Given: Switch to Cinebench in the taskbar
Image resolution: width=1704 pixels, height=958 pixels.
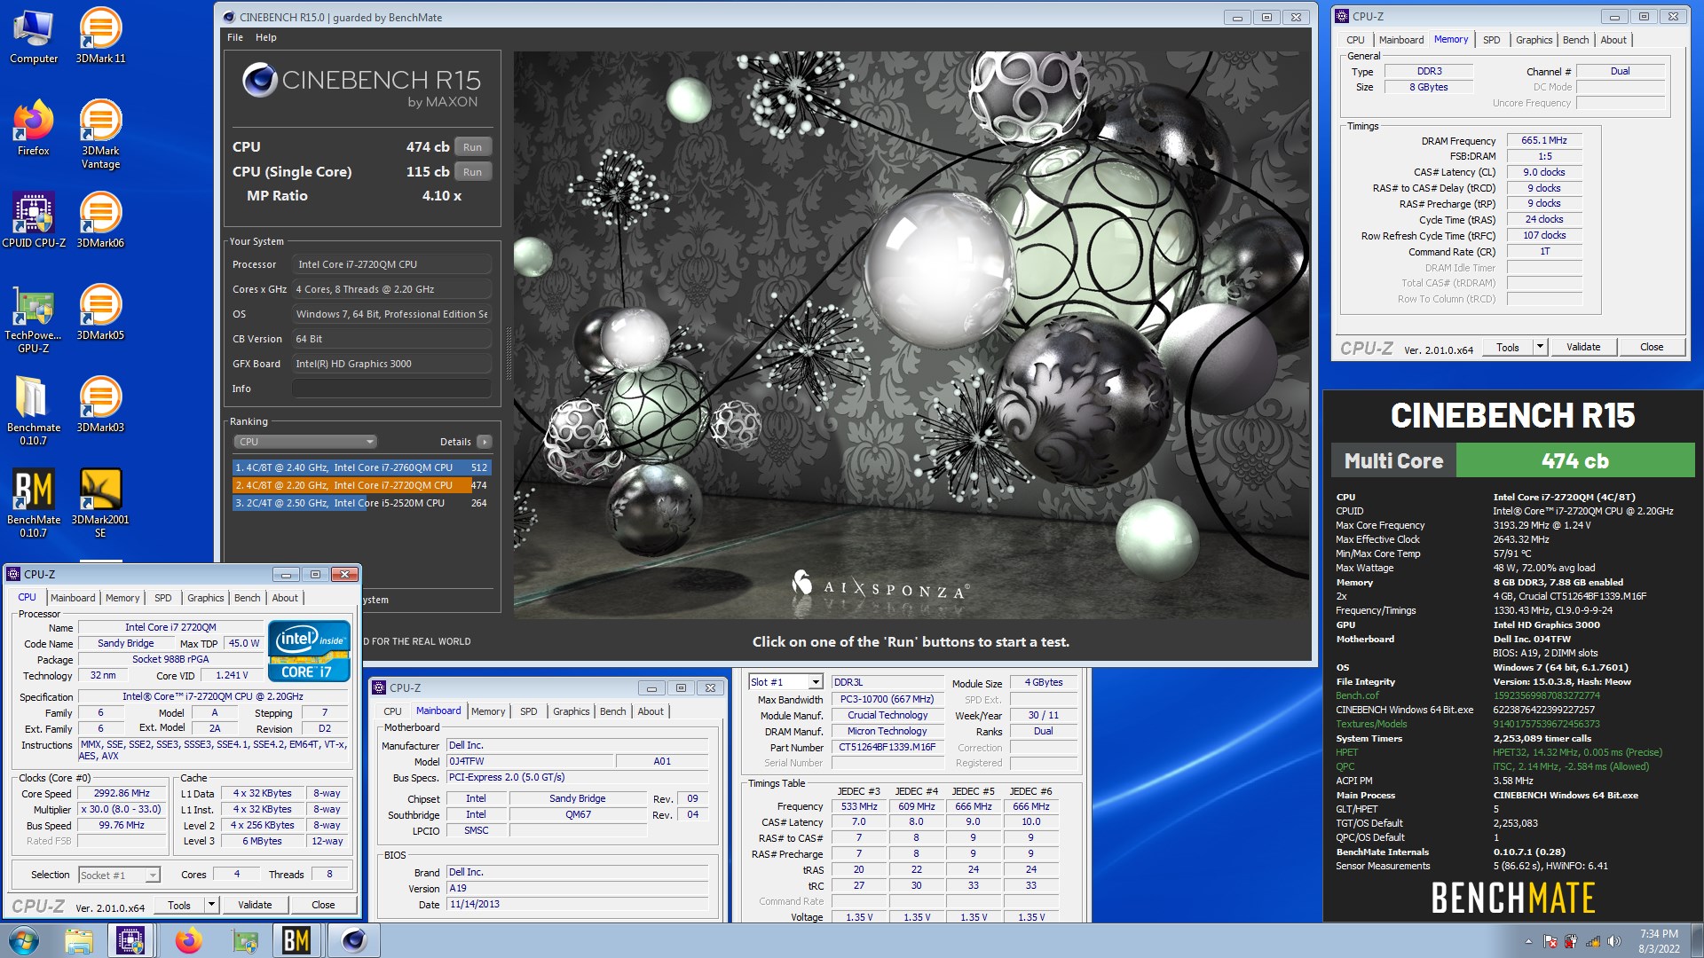Looking at the screenshot, I should coord(354,940).
